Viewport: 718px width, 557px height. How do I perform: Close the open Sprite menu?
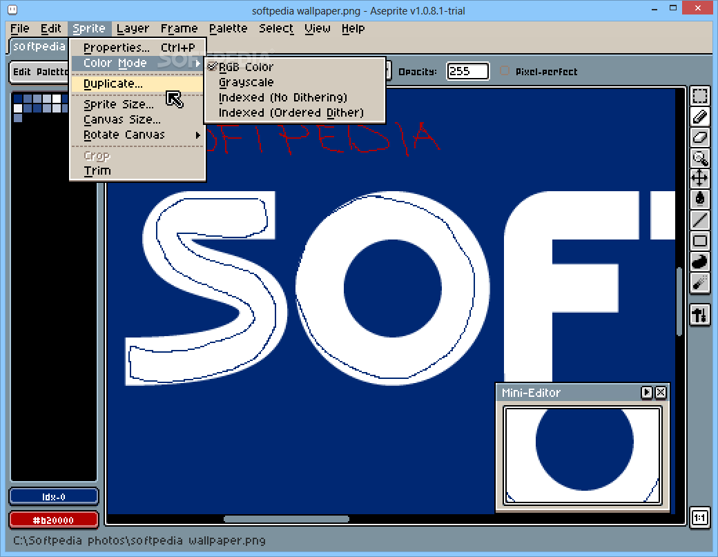click(89, 28)
